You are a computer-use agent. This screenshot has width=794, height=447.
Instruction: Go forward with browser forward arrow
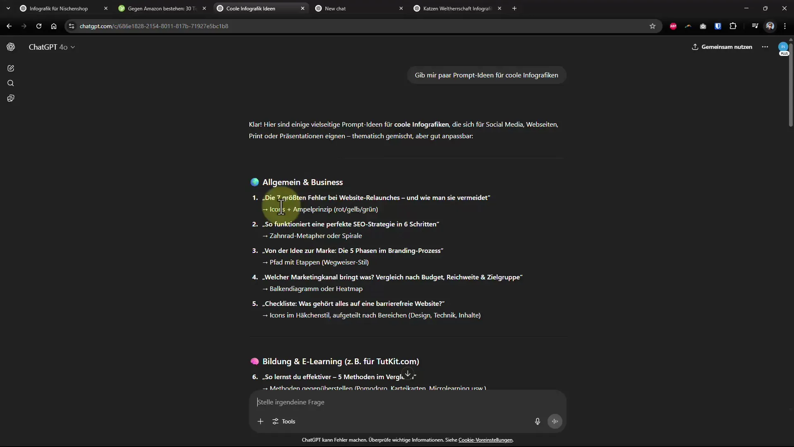tap(24, 26)
